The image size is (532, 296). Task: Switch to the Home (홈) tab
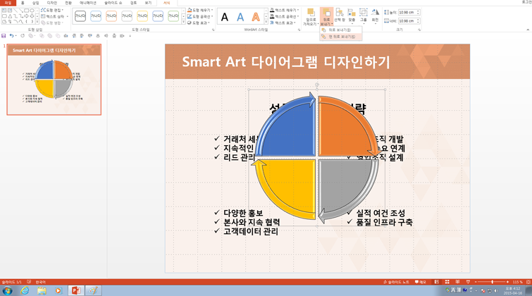point(23,3)
